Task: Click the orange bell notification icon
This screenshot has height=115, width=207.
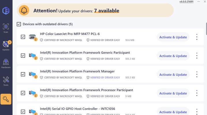Action: point(24,10)
